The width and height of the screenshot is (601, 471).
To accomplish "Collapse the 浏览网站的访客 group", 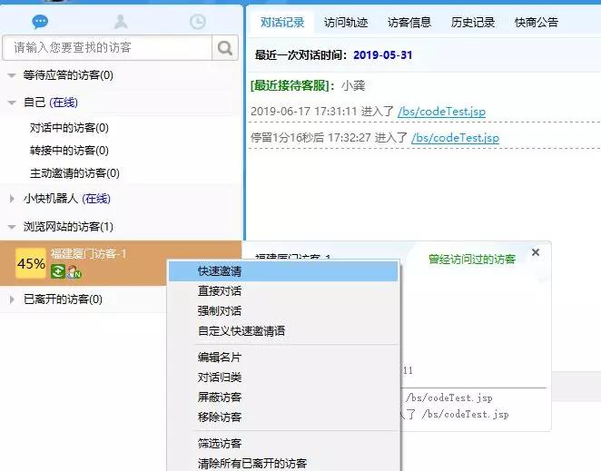I will point(11,227).
